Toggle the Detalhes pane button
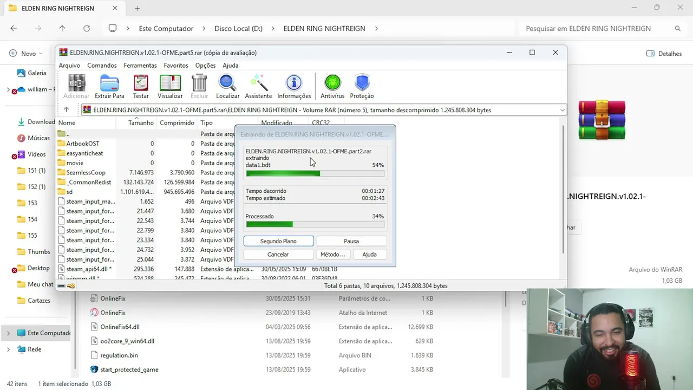 tap(664, 54)
